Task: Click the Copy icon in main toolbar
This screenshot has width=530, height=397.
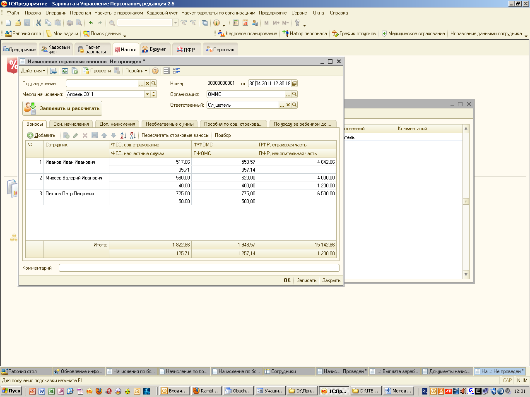Action: pos(48,23)
